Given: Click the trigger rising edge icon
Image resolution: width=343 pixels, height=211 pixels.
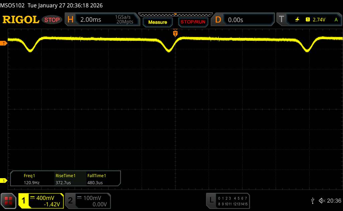Looking at the screenshot, I should [x=297, y=20].
